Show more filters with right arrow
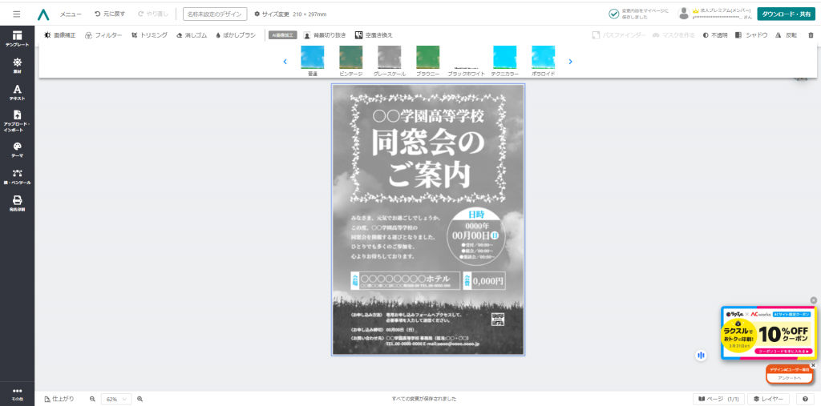This screenshot has width=821, height=406. click(x=570, y=61)
